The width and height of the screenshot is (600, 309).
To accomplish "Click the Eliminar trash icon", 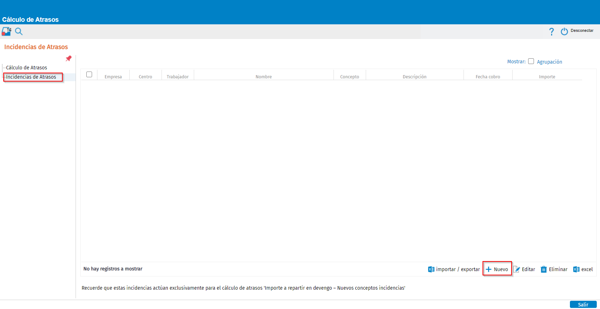I will coord(544,269).
